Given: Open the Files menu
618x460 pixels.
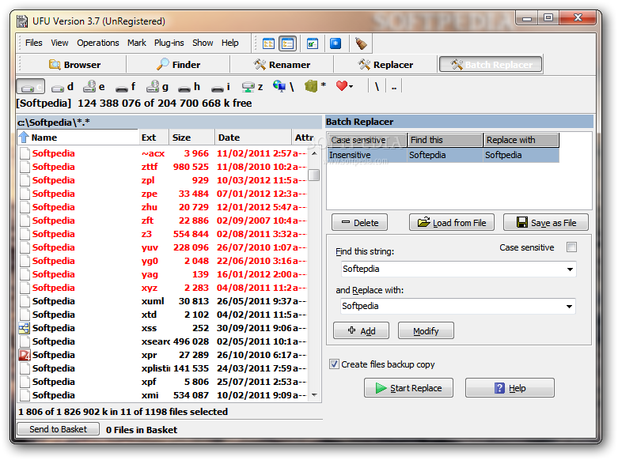Looking at the screenshot, I should (33, 43).
